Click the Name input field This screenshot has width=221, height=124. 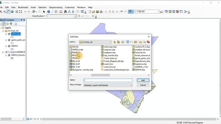(108, 80)
